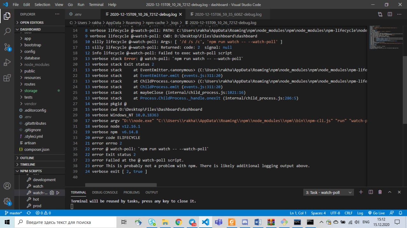Open Discord from the taskbar
This screenshot has width=407, height=228.
(x=245, y=222)
